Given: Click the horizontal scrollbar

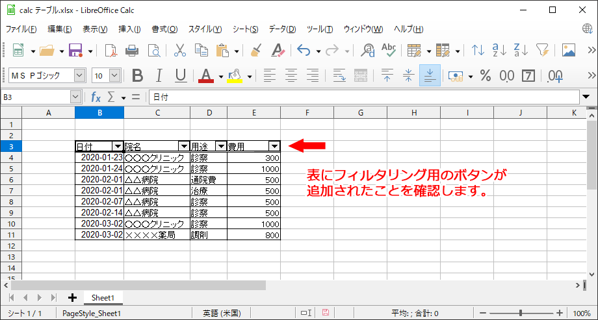Looking at the screenshot, I should (x=138, y=285).
